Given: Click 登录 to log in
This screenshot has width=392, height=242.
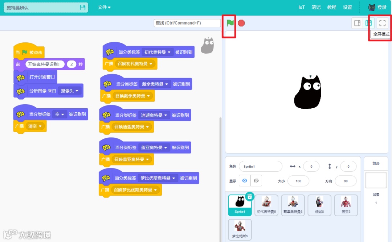Looking at the screenshot, I should (382, 7).
